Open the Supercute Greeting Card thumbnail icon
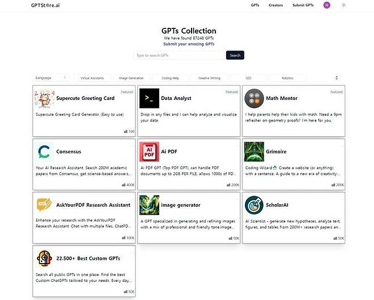 coord(44,98)
